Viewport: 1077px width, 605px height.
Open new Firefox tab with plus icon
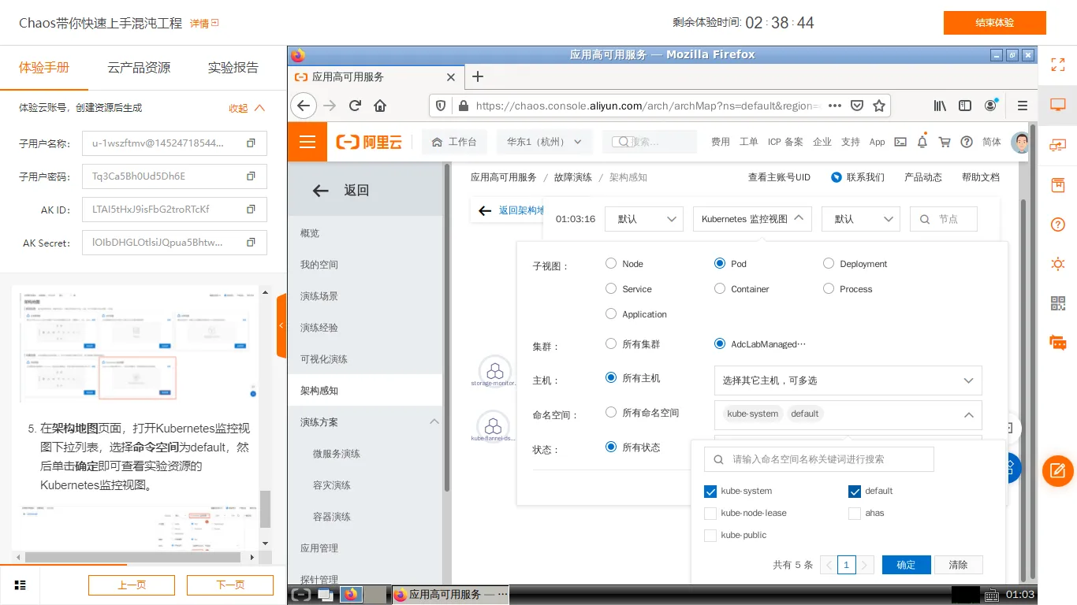pos(477,76)
